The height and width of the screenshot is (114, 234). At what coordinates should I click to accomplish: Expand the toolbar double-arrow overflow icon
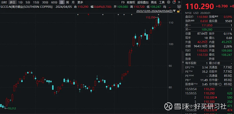click(179, 2)
